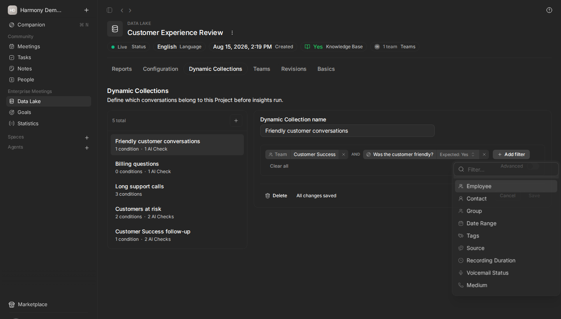
Task: Switch to the Configuration tab
Action: tap(161, 69)
